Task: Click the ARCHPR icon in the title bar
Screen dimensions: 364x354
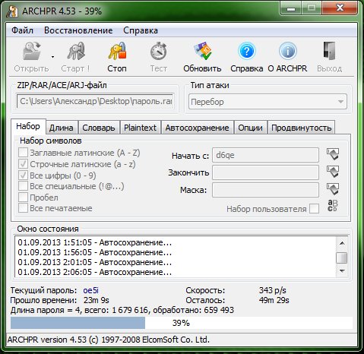Action: click(12, 11)
